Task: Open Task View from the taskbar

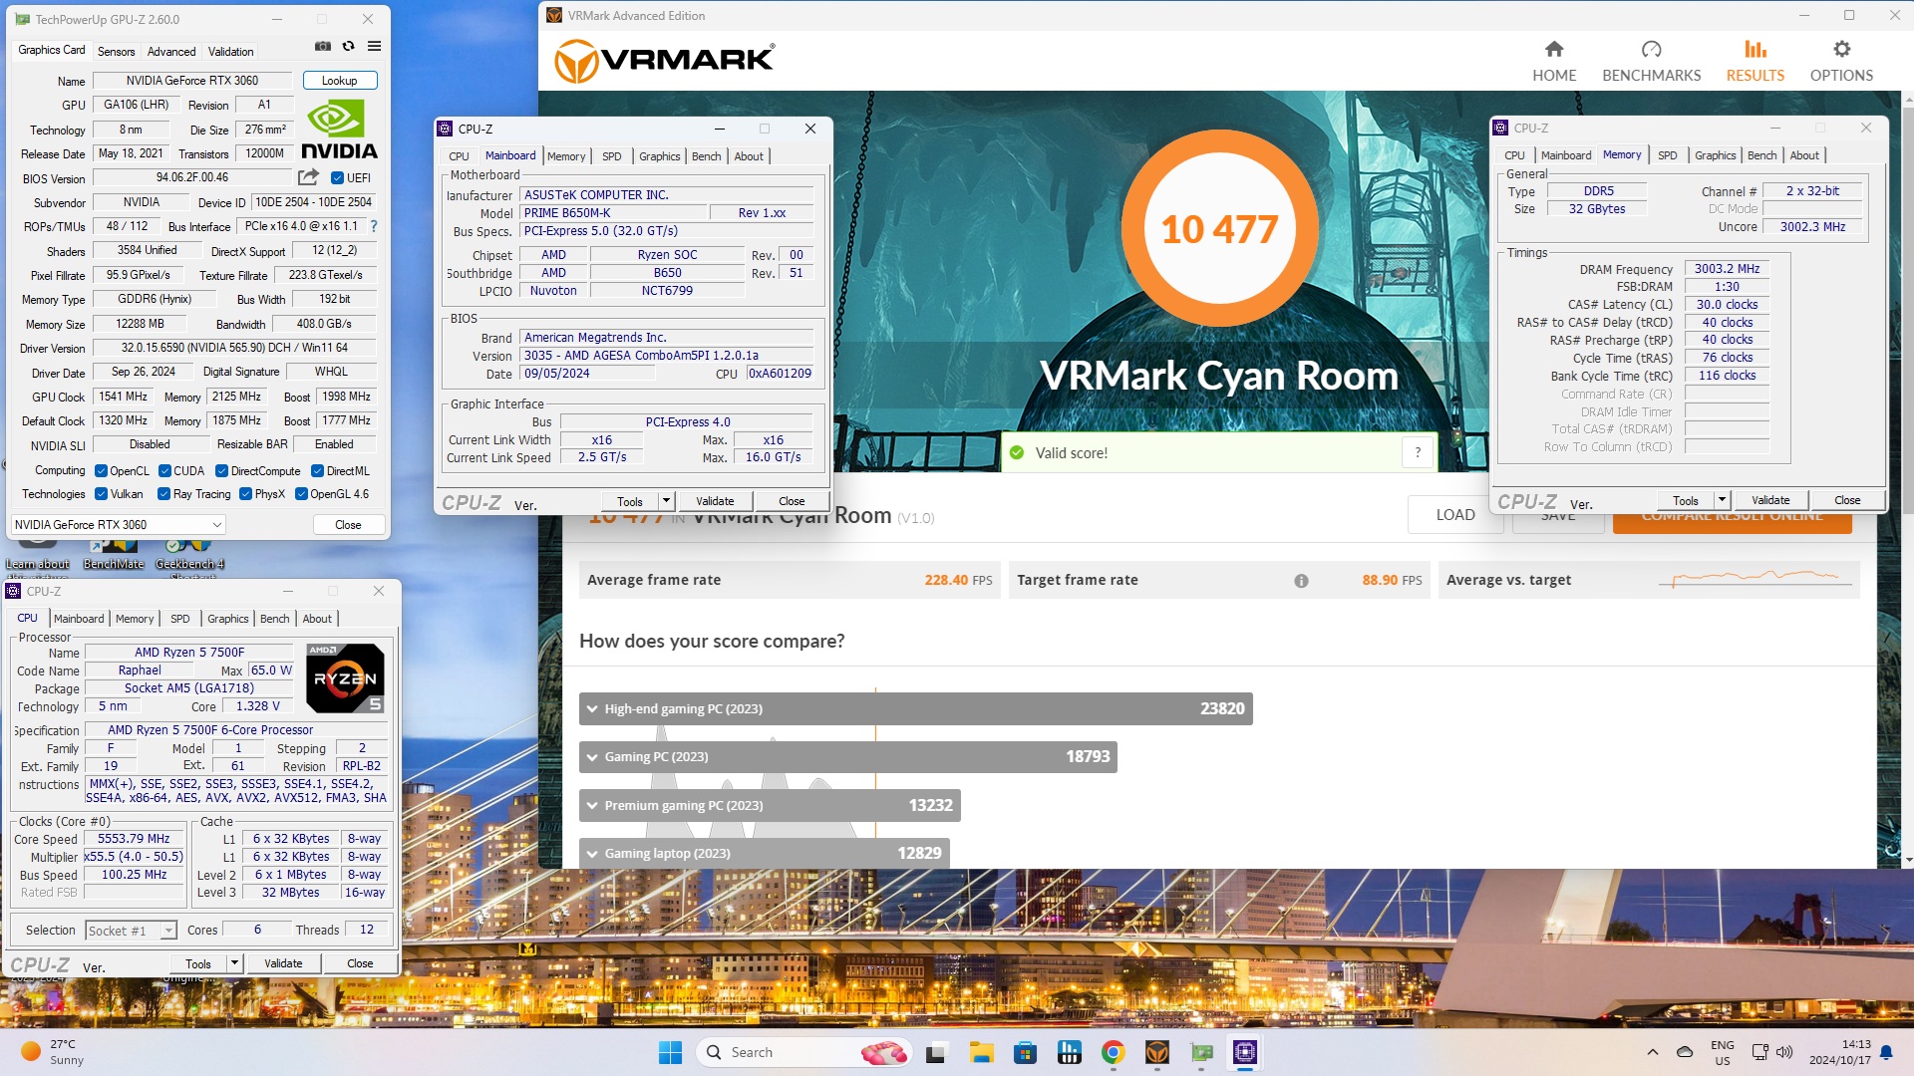Action: point(936,1052)
